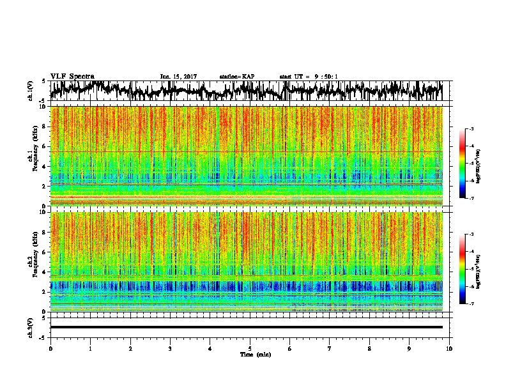Click the "4" minute tick label on time axis

[210, 349]
